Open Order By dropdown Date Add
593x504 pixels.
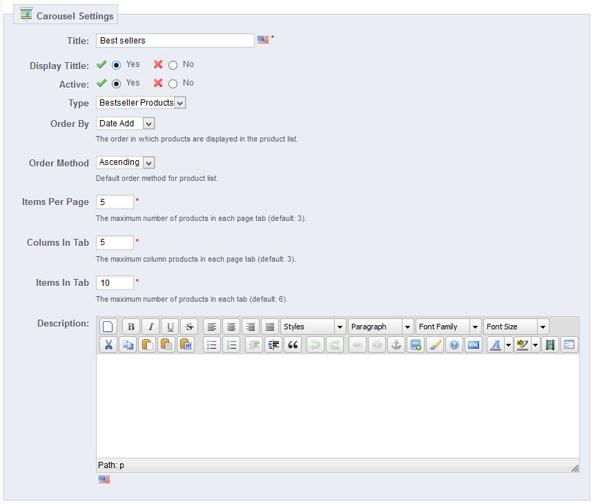coord(125,124)
